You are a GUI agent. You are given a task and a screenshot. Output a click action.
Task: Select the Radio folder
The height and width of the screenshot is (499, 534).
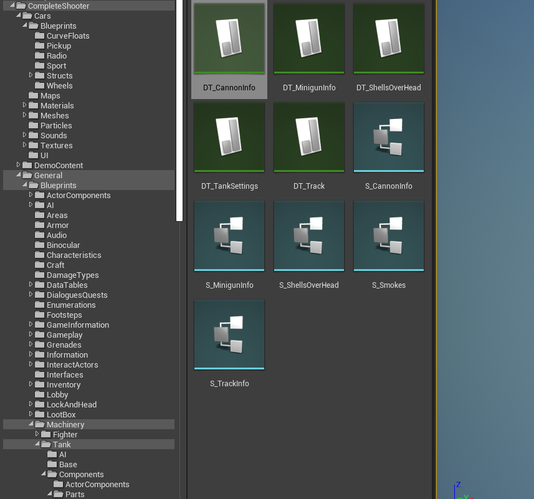point(50,55)
